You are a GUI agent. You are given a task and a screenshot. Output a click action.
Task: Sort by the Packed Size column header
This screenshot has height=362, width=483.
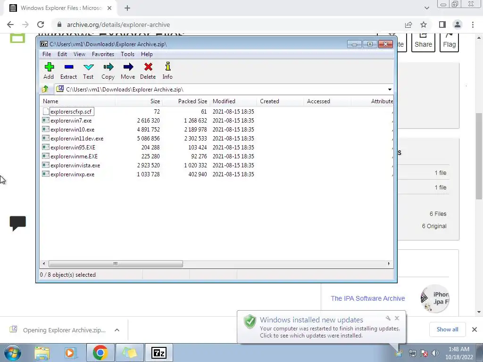pyautogui.click(x=186, y=101)
